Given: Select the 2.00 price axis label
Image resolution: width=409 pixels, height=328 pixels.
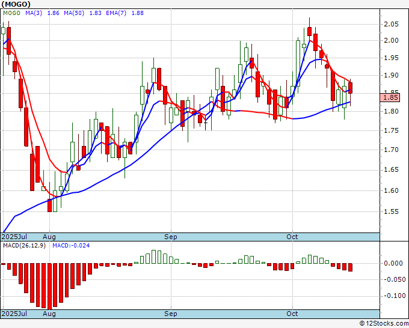Looking at the screenshot, I should 392,40.
